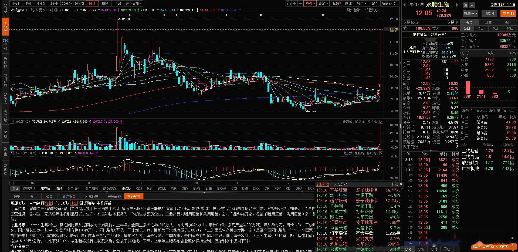The image size is (518, 252).
Task: Click 改参数 in VOL panel
Action: click(347, 122)
